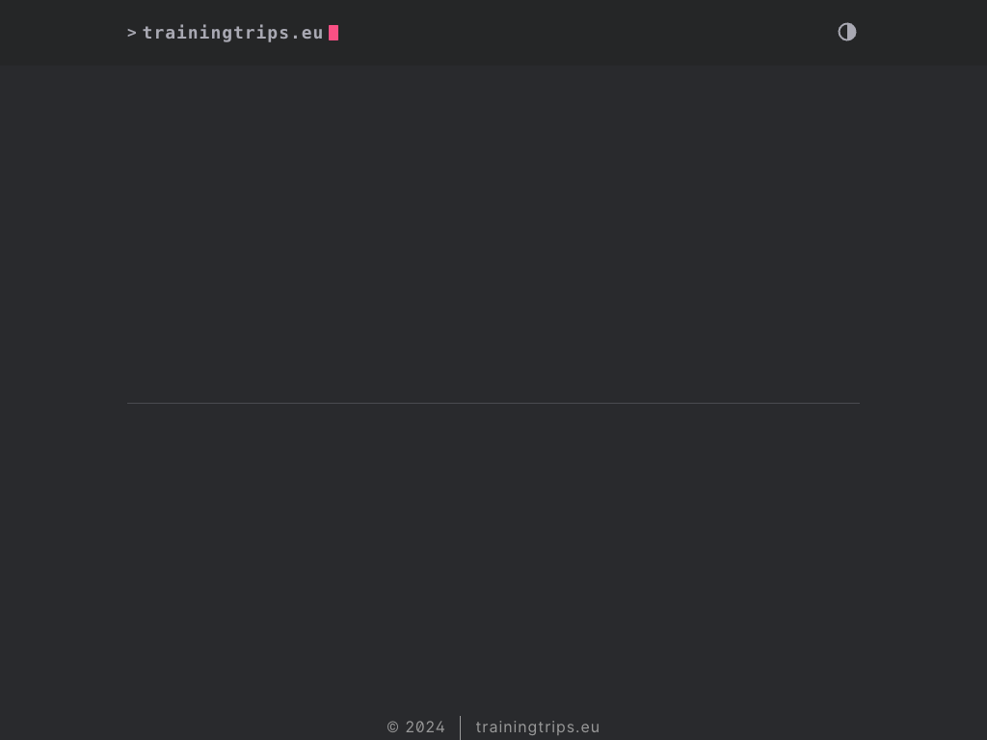Click the vertical separator in footer
This screenshot has height=740, width=987.
point(460,727)
